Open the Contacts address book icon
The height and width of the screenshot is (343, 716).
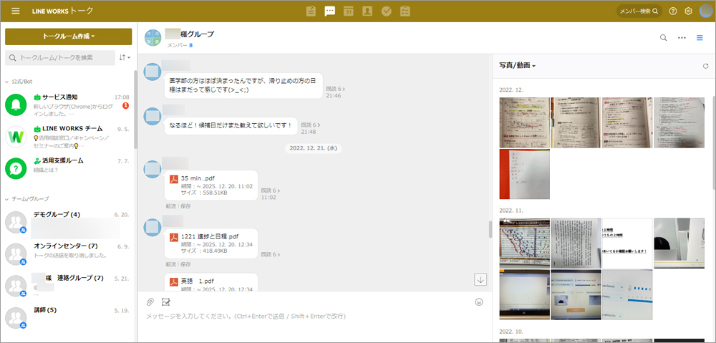tap(367, 11)
